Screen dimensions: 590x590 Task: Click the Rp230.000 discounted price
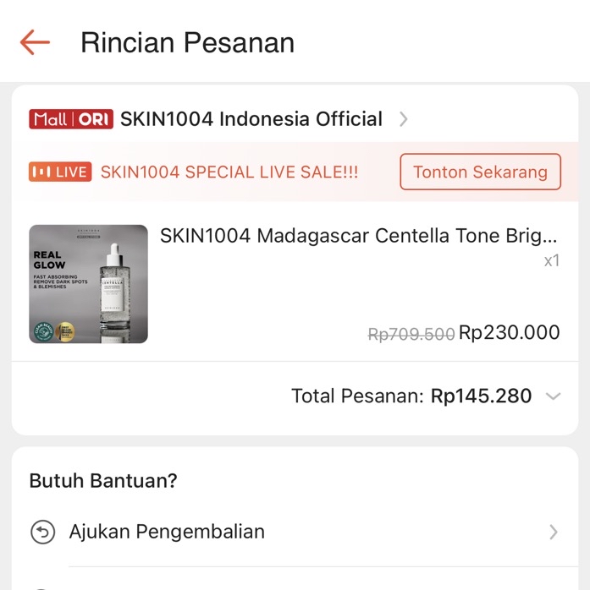510,333
